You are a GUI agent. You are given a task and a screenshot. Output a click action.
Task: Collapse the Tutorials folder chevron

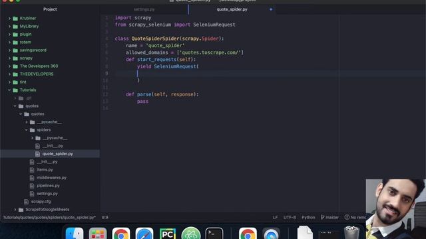click(x=9, y=90)
